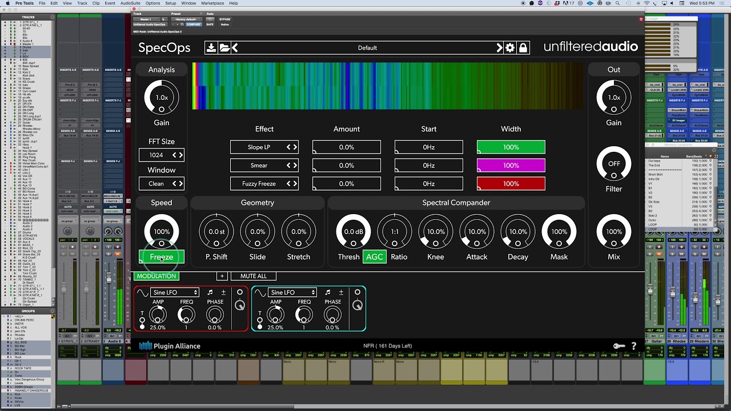The height and width of the screenshot is (411, 731).
Task: Click the Filter OFF knob
Action: (x=614, y=164)
